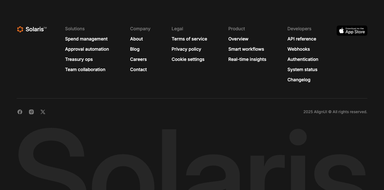The image size is (384, 190).
Task: Open Cookie settings
Action: pyautogui.click(x=188, y=59)
